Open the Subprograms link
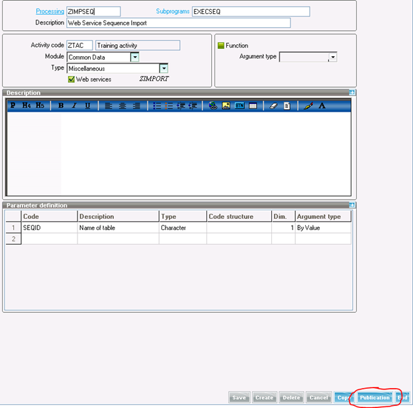Image resolution: width=413 pixels, height=408 pixels. click(x=172, y=11)
